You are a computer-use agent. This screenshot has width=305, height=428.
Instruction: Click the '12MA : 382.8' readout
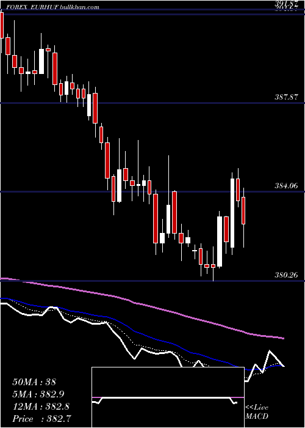pyautogui.click(x=41, y=407)
